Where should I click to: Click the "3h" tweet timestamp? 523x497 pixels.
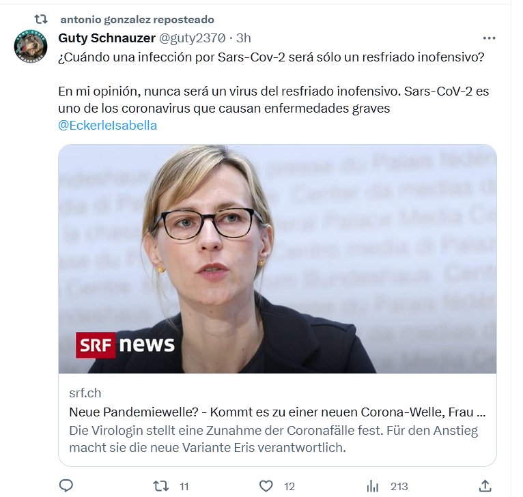coord(244,38)
